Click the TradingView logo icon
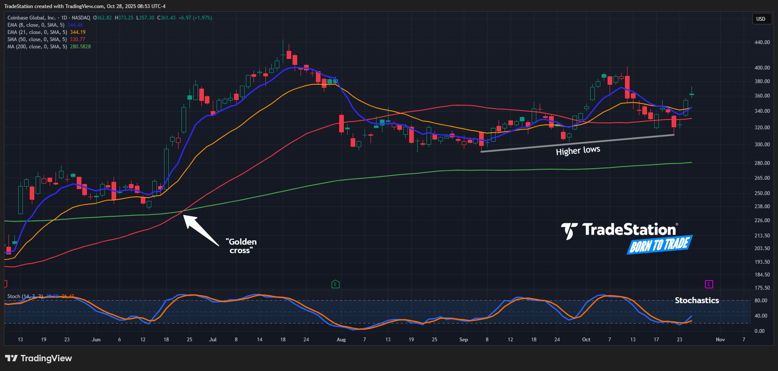 tap(11, 358)
